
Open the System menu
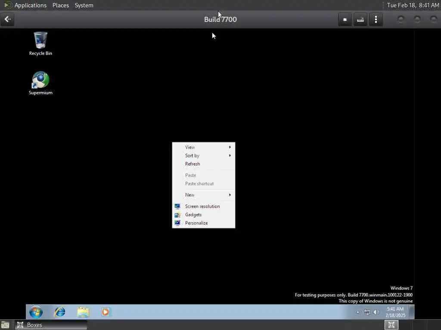[x=84, y=5]
